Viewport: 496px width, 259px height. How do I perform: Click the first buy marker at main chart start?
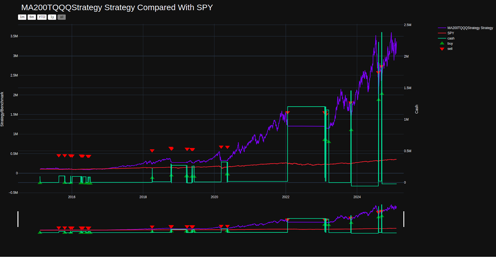pos(40,182)
